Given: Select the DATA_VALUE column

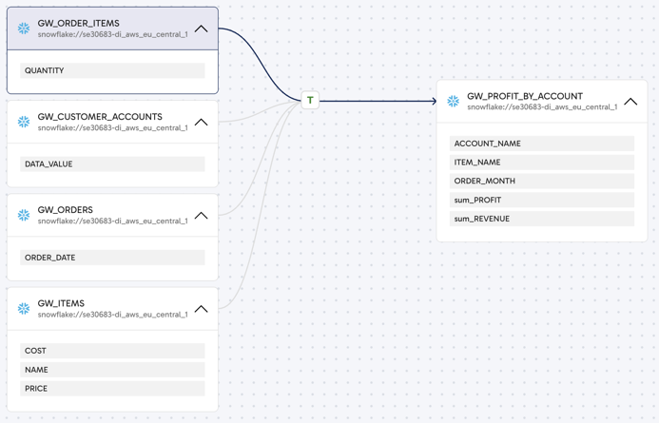Looking at the screenshot, I should [x=112, y=163].
